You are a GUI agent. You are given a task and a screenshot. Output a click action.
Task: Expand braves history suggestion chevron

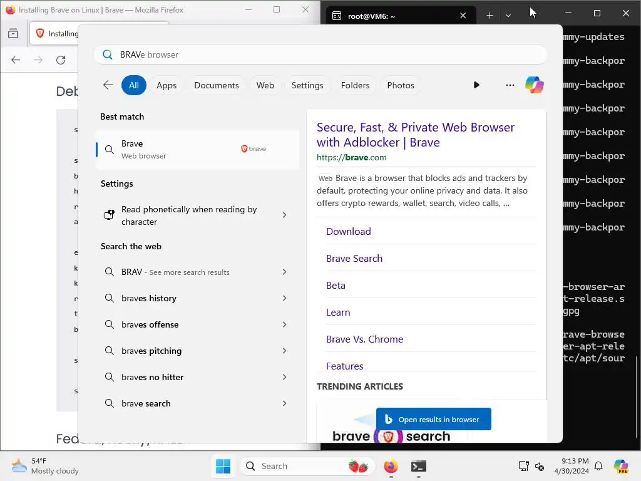coord(285,298)
